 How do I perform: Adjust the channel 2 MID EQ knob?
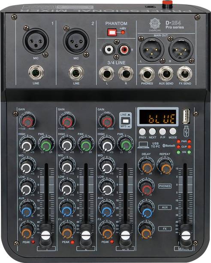(66, 167)
